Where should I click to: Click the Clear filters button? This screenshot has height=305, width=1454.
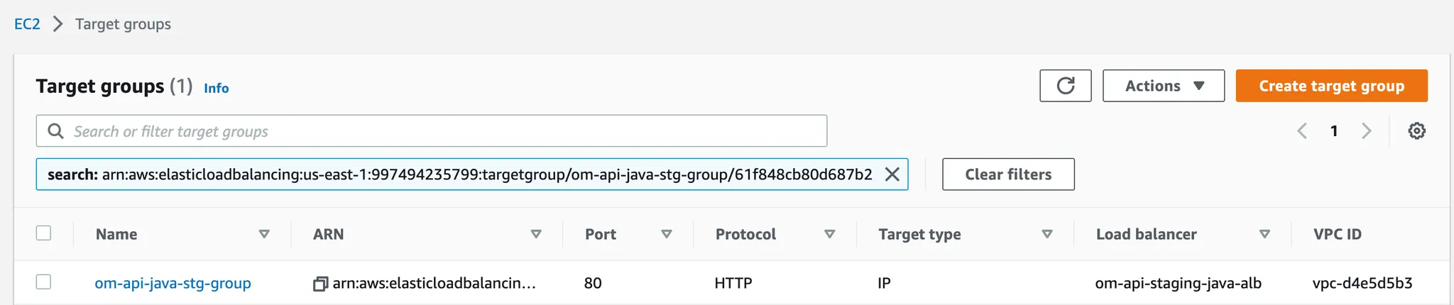tap(1007, 174)
